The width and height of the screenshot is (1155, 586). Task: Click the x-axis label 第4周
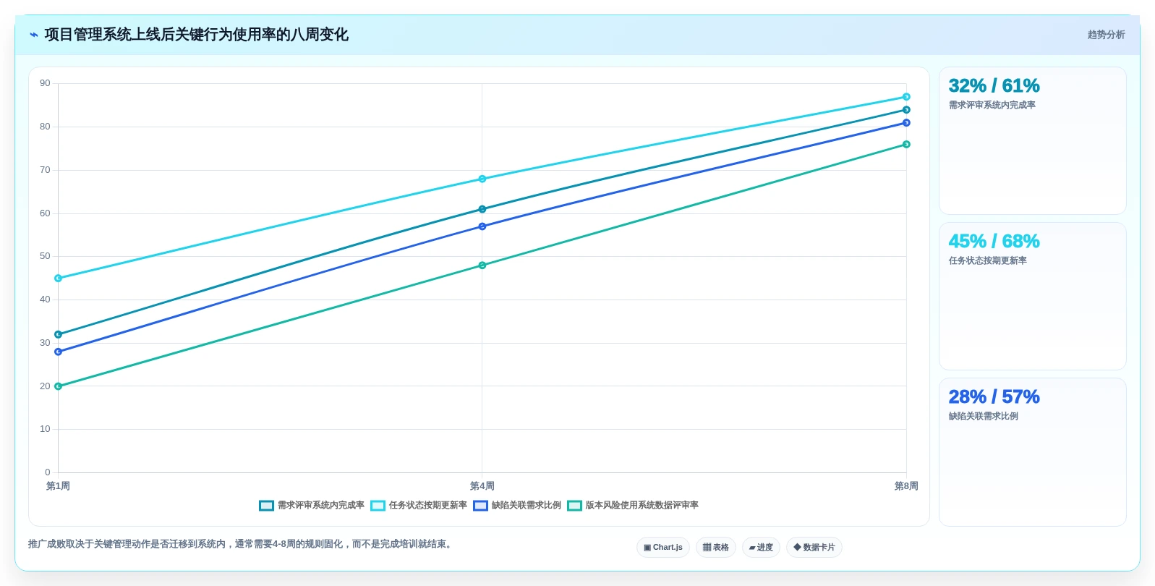(482, 486)
